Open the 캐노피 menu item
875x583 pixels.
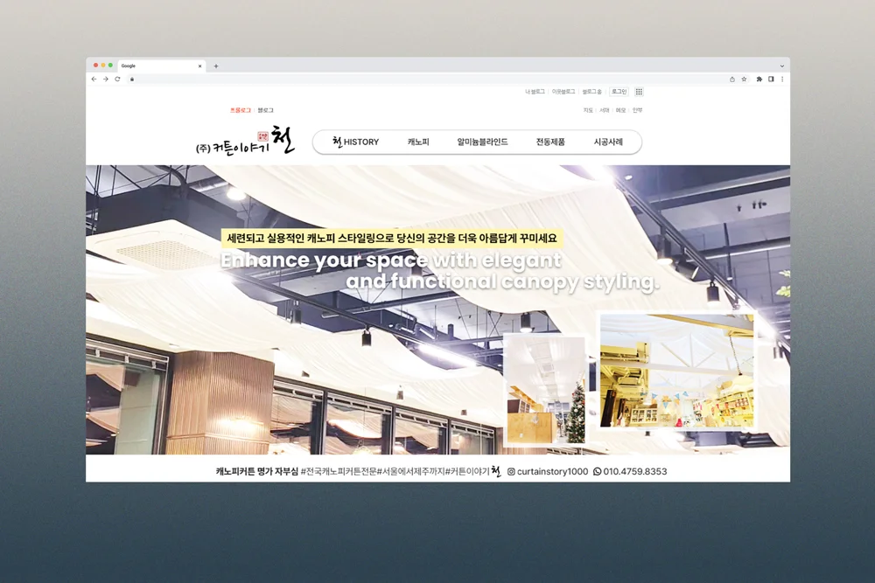(x=418, y=142)
